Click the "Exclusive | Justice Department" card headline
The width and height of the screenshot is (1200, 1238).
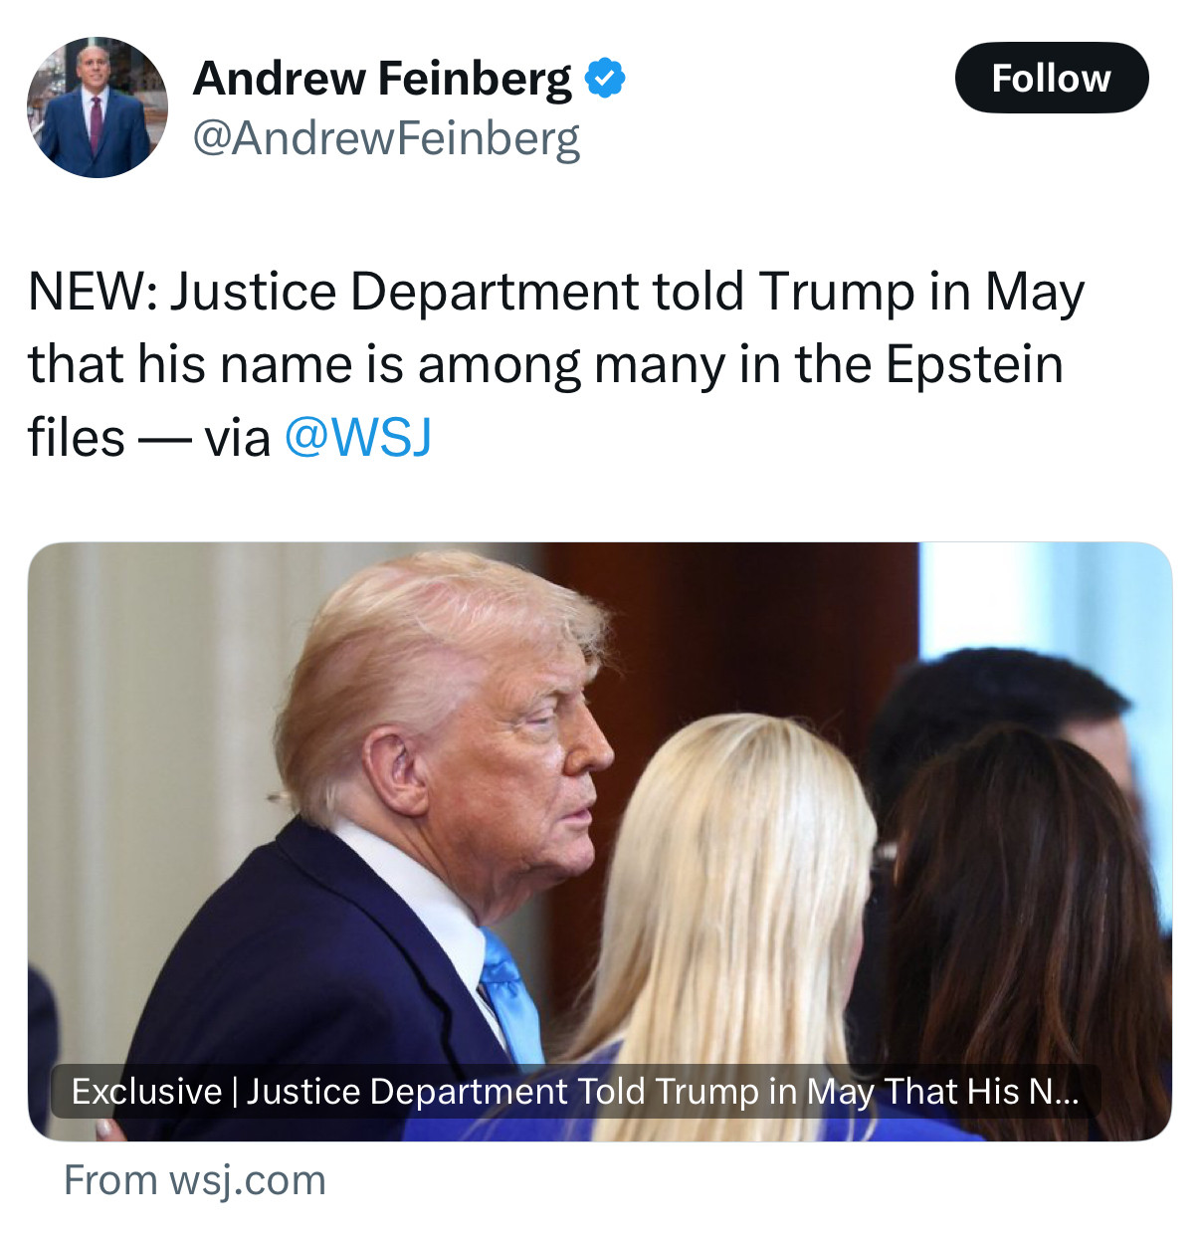coord(575,1092)
